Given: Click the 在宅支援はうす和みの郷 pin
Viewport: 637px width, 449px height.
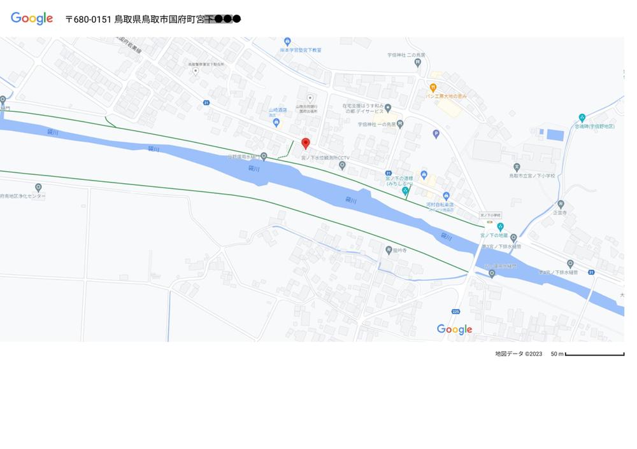Looking at the screenshot, I should tap(388, 108).
